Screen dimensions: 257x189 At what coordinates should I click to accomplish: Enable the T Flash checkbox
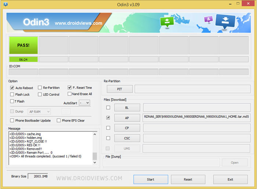12,101
